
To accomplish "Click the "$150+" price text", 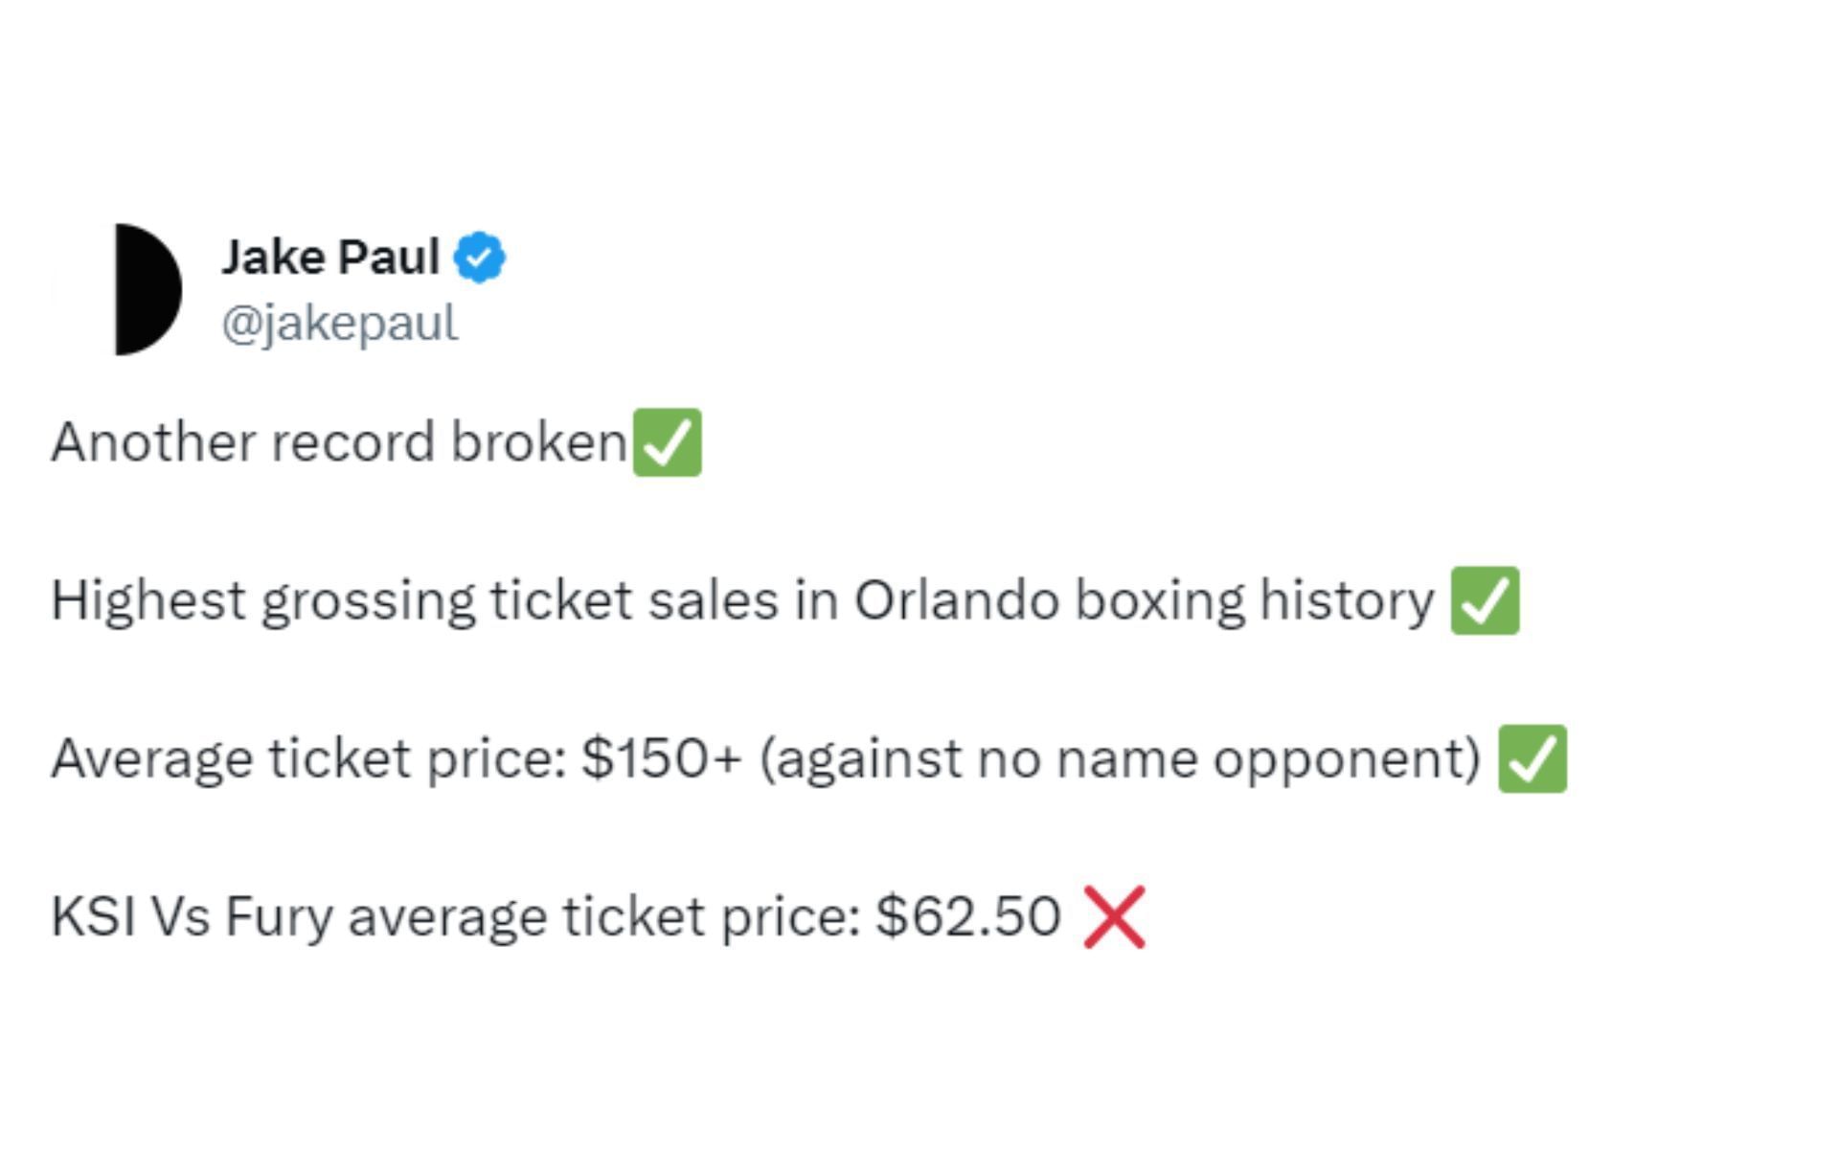I will [x=661, y=758].
